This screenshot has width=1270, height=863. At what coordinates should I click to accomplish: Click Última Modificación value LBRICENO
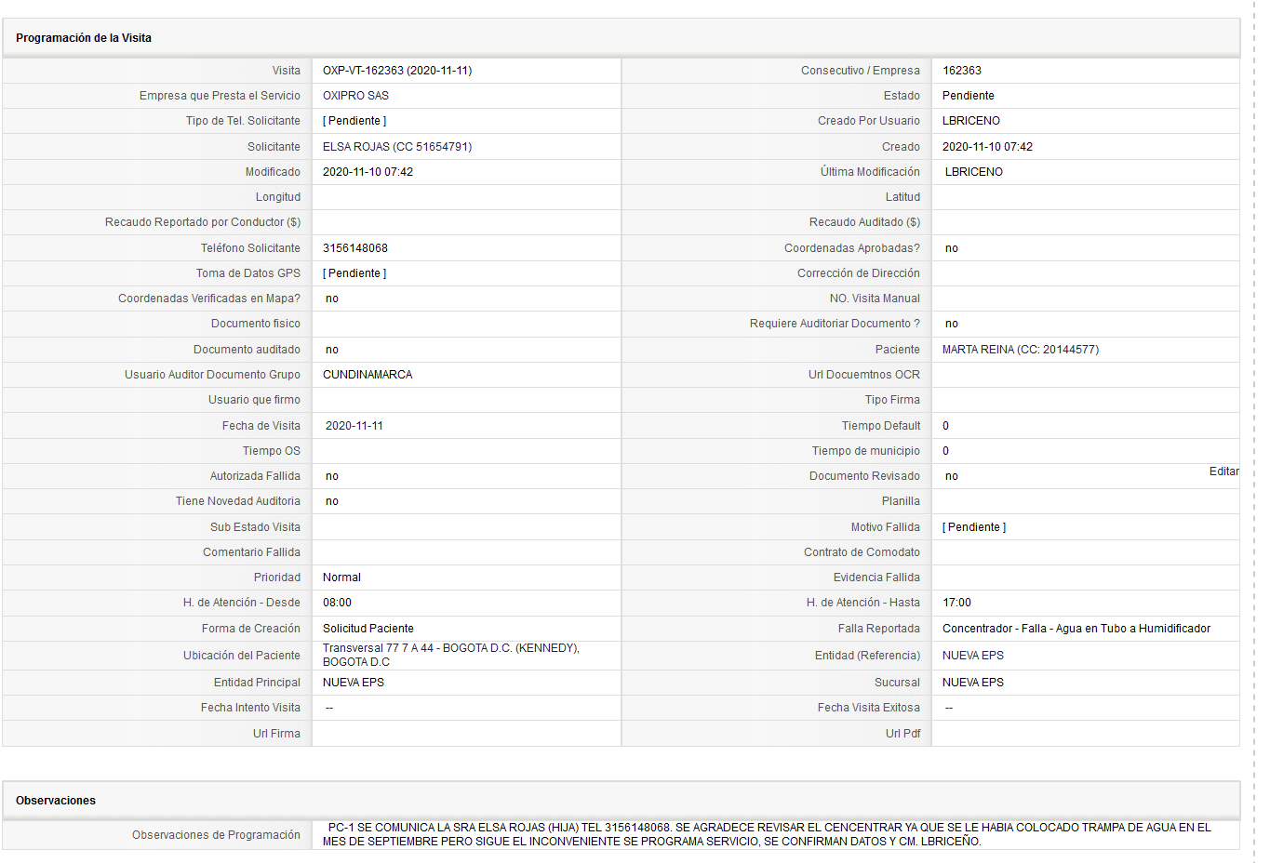tap(974, 172)
